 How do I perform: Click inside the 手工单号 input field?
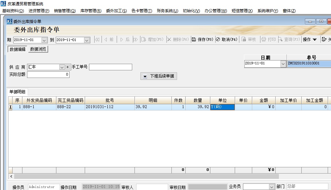111,67
